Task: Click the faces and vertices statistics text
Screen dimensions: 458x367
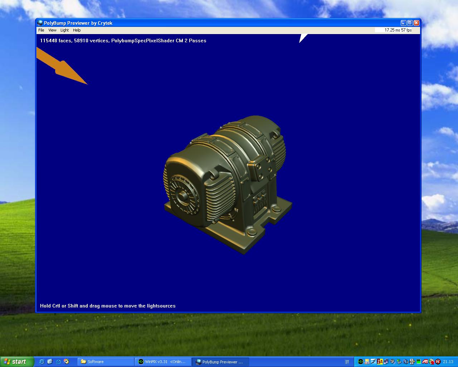Action: click(x=123, y=40)
